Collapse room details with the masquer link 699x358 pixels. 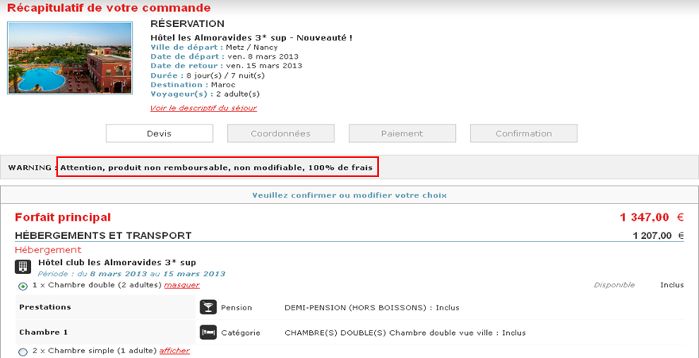(x=182, y=285)
